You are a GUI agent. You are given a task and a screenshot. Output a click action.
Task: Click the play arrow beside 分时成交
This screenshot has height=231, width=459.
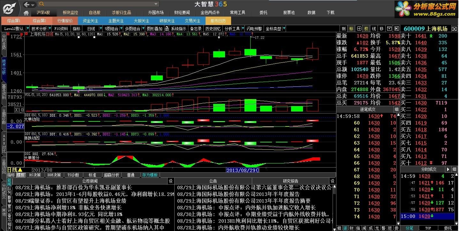pos(448,170)
